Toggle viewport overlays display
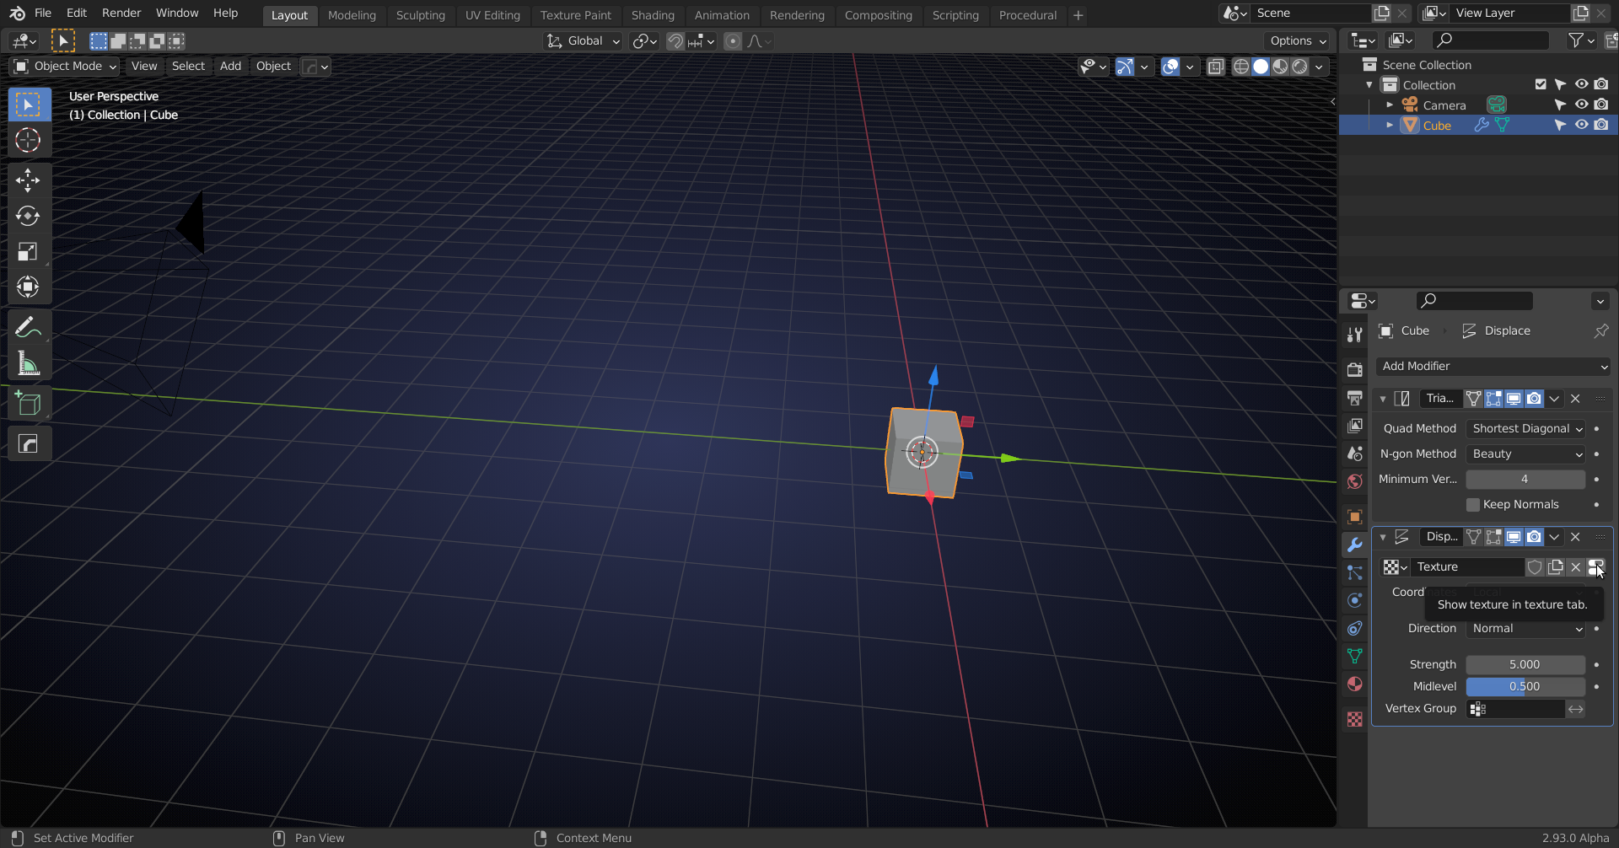The height and width of the screenshot is (848, 1619). 1170,67
